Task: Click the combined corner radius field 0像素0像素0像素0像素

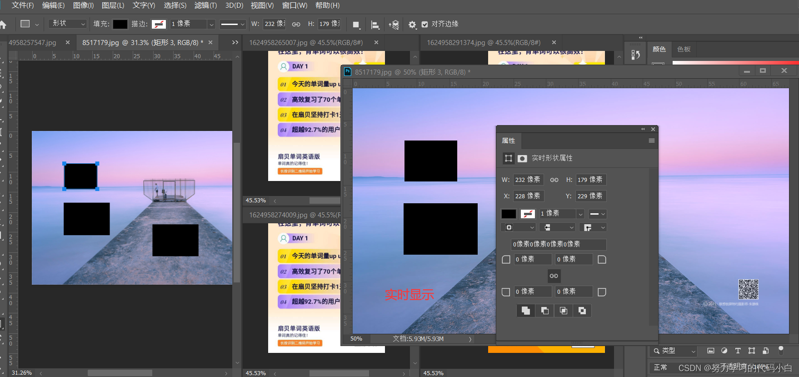Action: click(x=559, y=244)
